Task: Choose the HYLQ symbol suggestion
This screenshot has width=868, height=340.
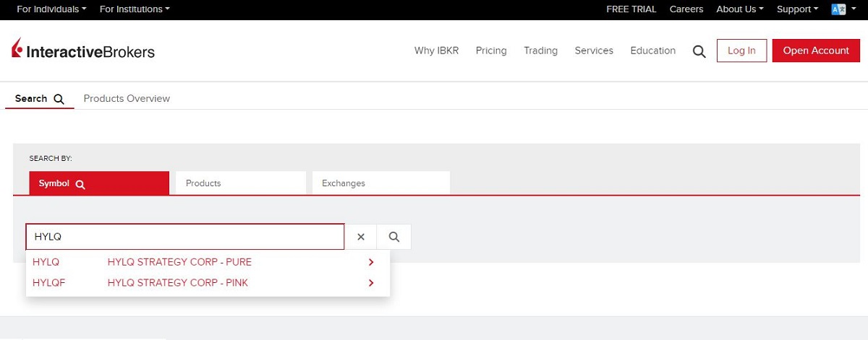Action: tap(46, 262)
